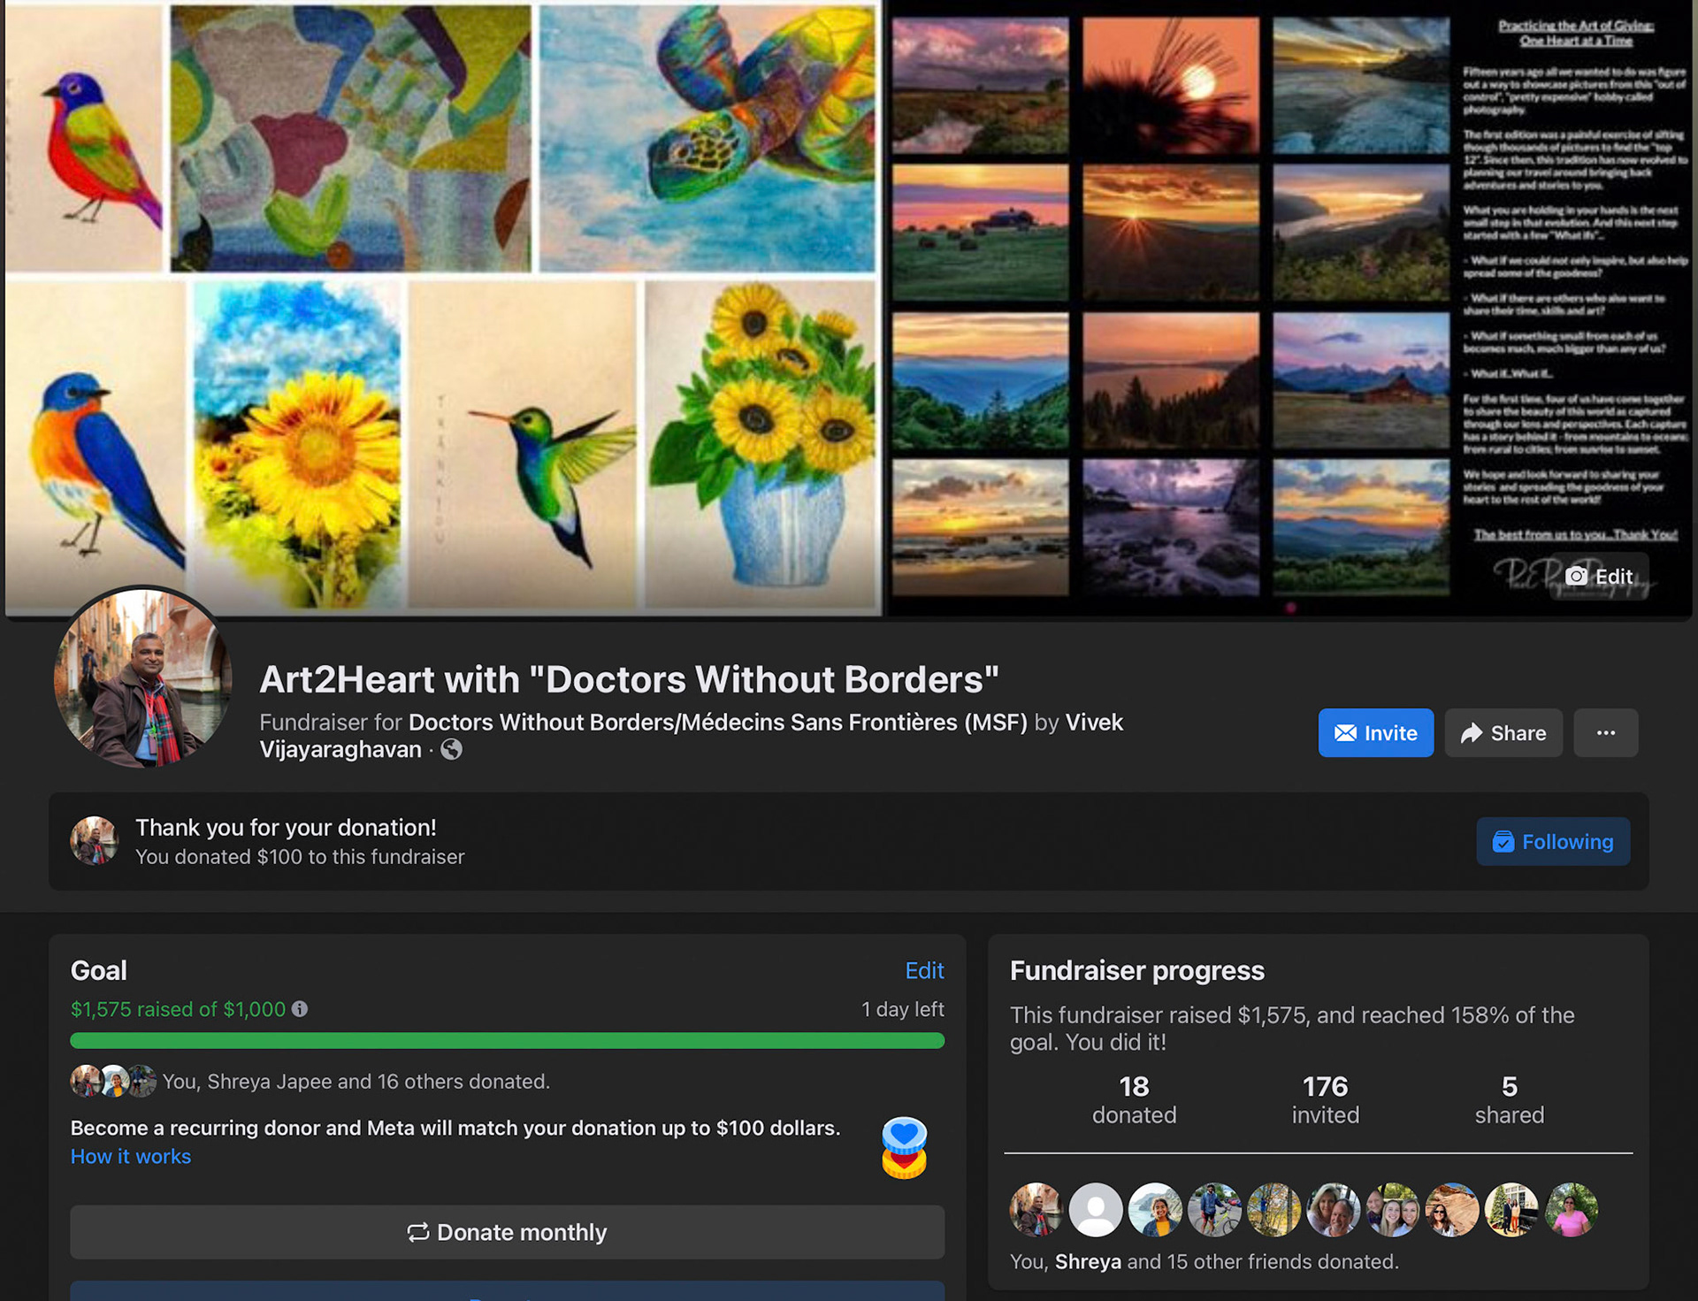Click the donor in pink shirt avatar
This screenshot has height=1301, width=1698.
click(1571, 1209)
